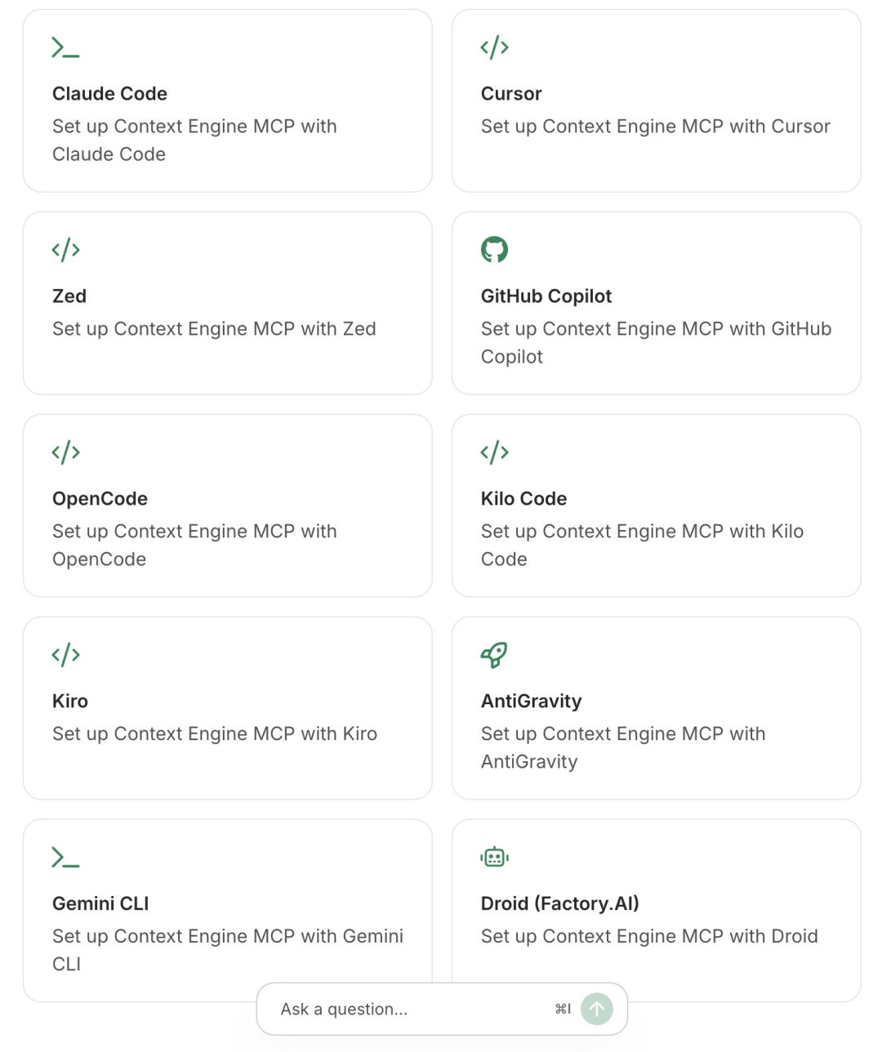
Task: Focus the Ask a question input
Action: point(408,1010)
